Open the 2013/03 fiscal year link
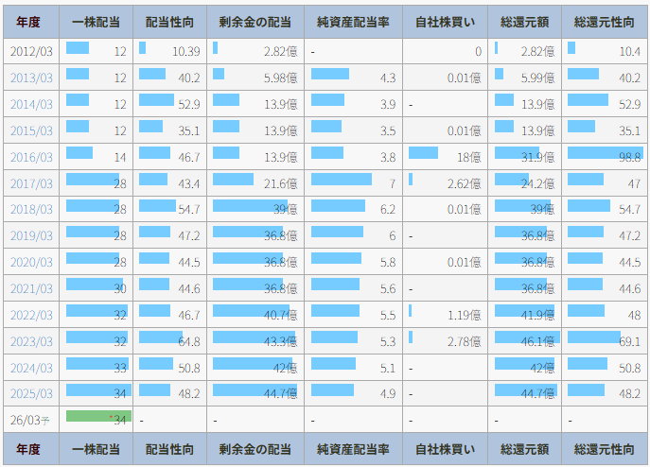 (x=31, y=78)
